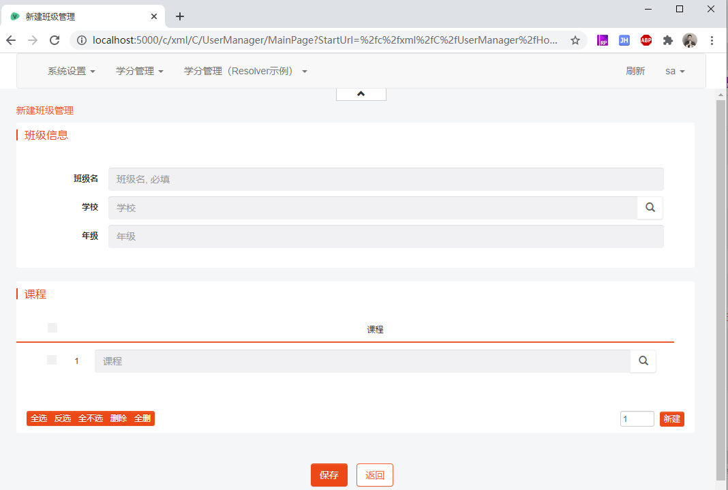
Task: Click the 返回 button
Action: coord(375,475)
